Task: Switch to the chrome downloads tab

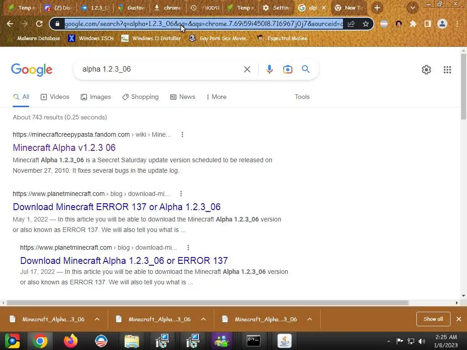Action: 168,8
